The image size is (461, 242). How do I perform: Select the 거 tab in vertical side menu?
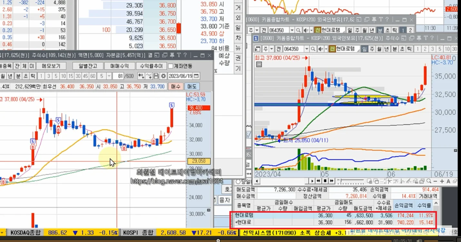pyautogui.click(x=238, y=7)
